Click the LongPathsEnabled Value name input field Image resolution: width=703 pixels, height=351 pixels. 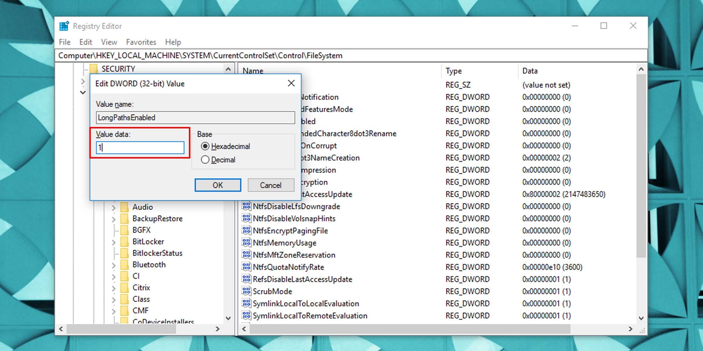coord(195,117)
